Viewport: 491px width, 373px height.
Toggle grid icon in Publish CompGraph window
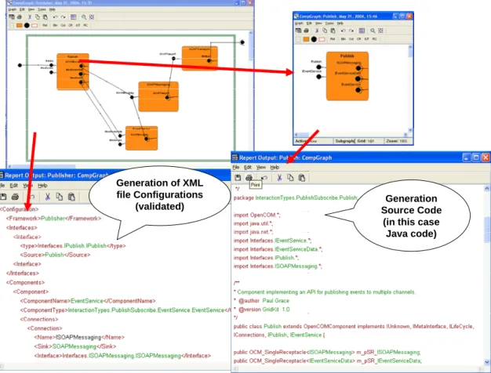click(x=362, y=31)
